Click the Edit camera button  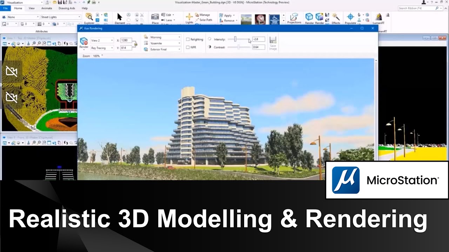pyautogui.click(x=167, y=15)
